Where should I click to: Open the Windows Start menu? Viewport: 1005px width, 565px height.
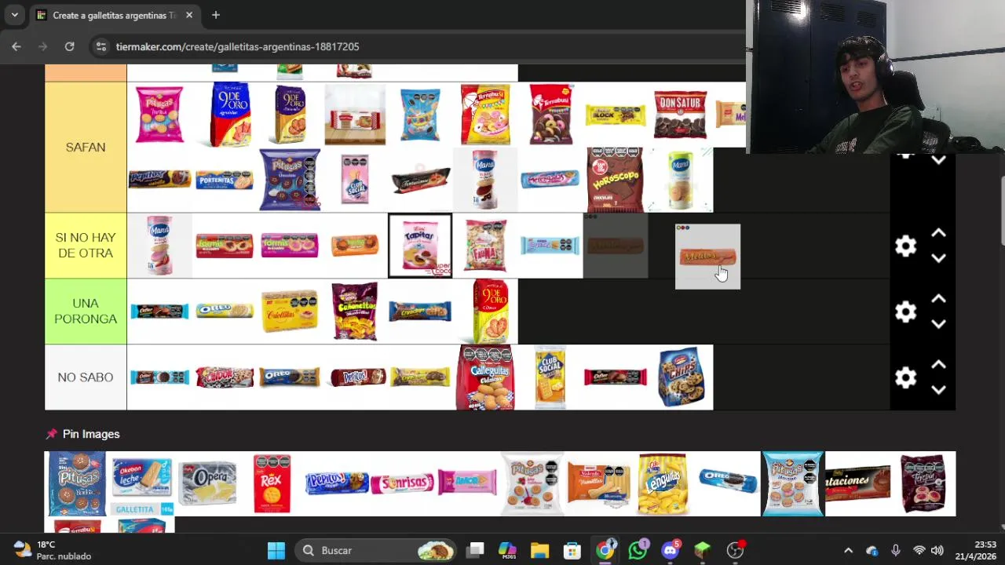[276, 550]
